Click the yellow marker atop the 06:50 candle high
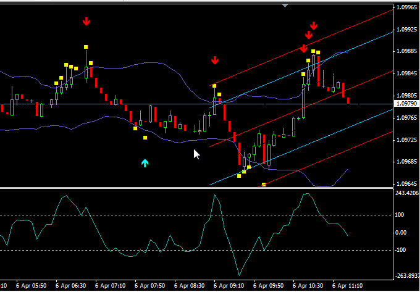This screenshot has width=420, height=292. [x=86, y=47]
